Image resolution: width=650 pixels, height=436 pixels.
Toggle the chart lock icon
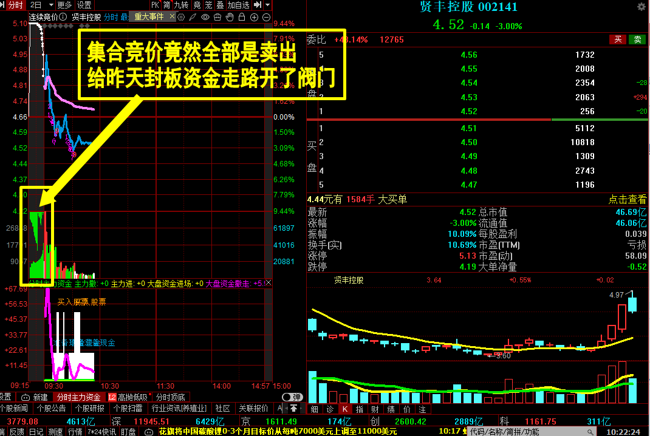click(242, 17)
